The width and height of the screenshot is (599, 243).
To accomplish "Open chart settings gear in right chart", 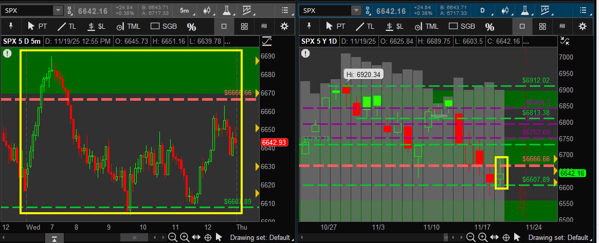I will click(x=582, y=26).
